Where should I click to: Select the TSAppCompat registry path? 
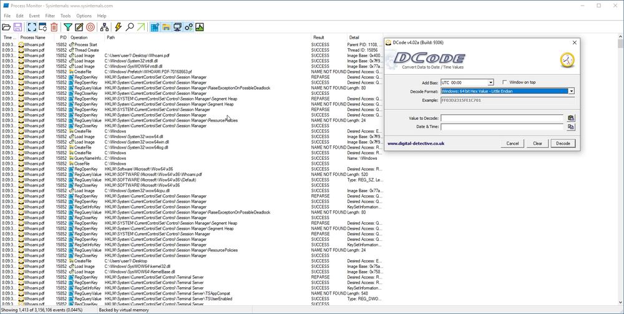click(x=167, y=293)
